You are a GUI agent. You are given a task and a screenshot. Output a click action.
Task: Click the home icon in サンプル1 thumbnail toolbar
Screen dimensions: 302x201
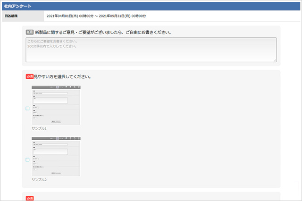click(66, 87)
